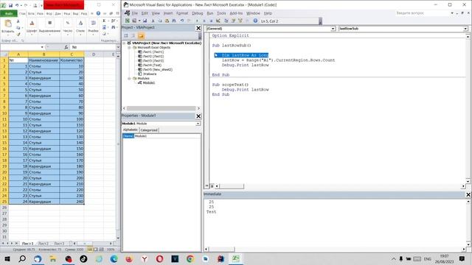Image resolution: width=472 pixels, height=265 pixels.
Task: Switch to Alphabetic tab in Properties
Action: pyautogui.click(x=131, y=130)
